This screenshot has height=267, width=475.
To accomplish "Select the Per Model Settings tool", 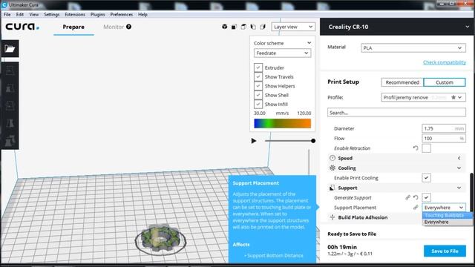I will (10, 141).
